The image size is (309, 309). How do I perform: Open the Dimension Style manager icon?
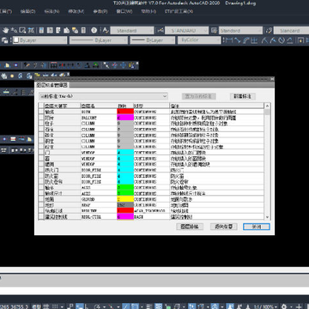tap(161, 30)
